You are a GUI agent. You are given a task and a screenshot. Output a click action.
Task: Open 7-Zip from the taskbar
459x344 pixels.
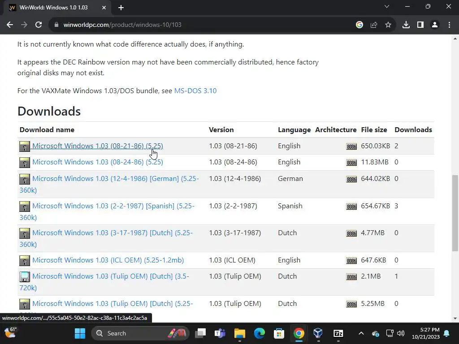(338, 333)
